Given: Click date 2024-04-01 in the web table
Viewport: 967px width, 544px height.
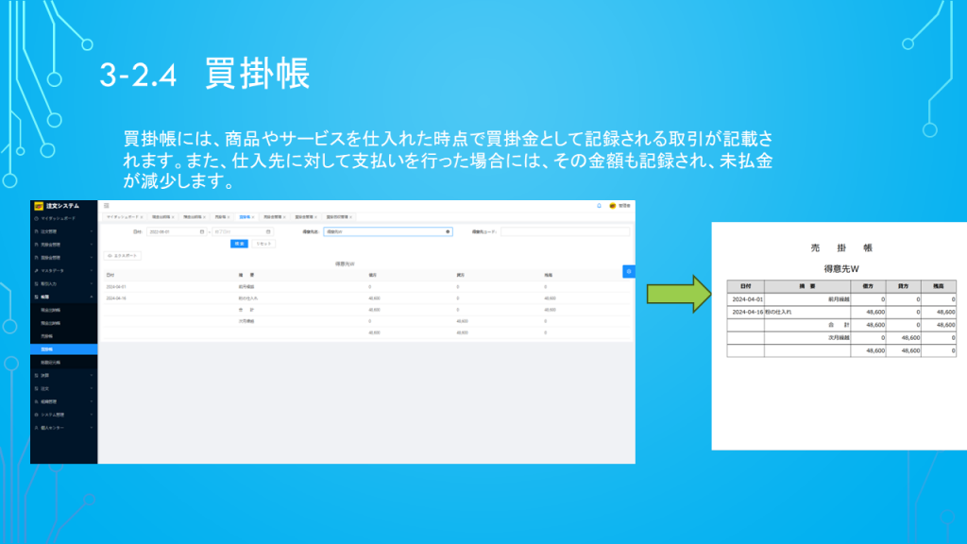Looking at the screenshot, I should point(116,287).
